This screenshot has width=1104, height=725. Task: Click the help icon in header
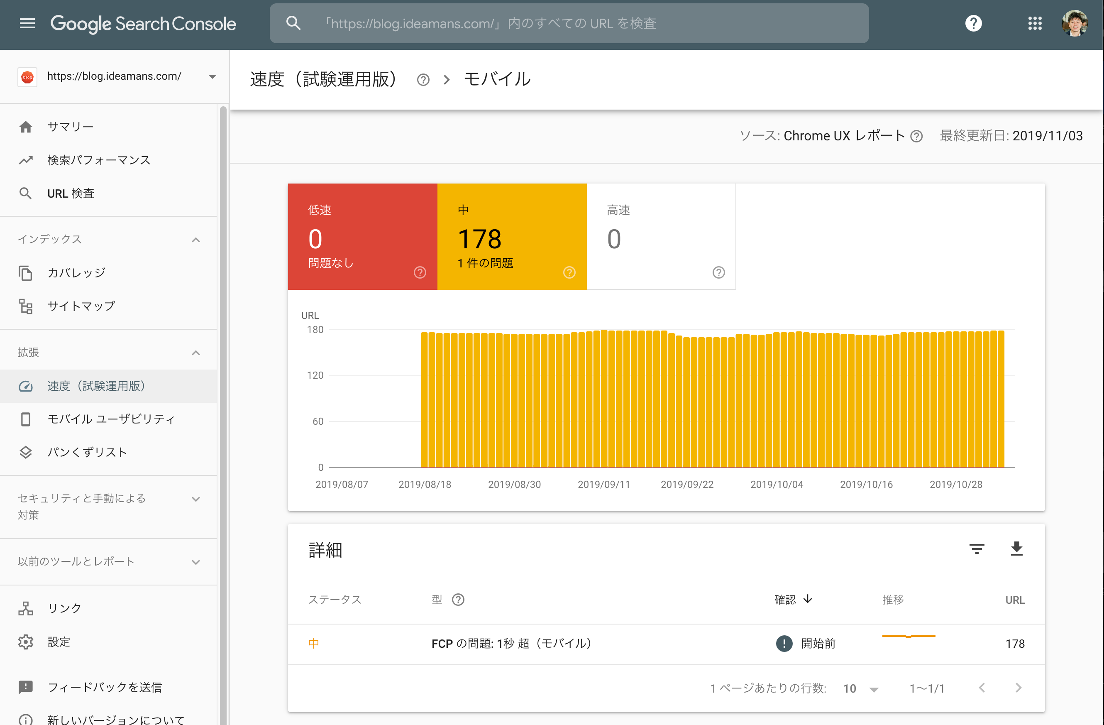[973, 23]
